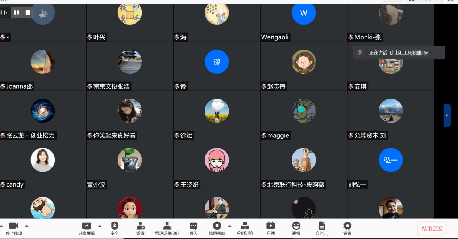
Task: Expand the blue side panel chevron
Action: click(447, 116)
